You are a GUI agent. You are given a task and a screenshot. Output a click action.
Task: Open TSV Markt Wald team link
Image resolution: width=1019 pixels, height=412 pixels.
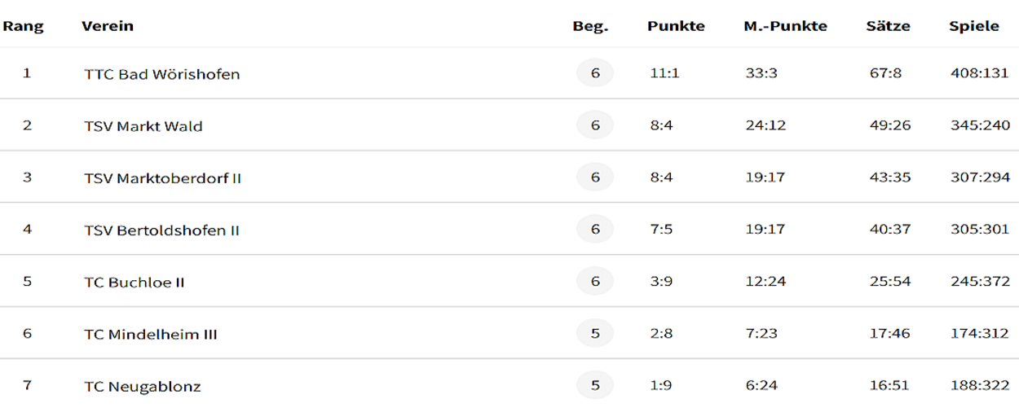pyautogui.click(x=143, y=126)
